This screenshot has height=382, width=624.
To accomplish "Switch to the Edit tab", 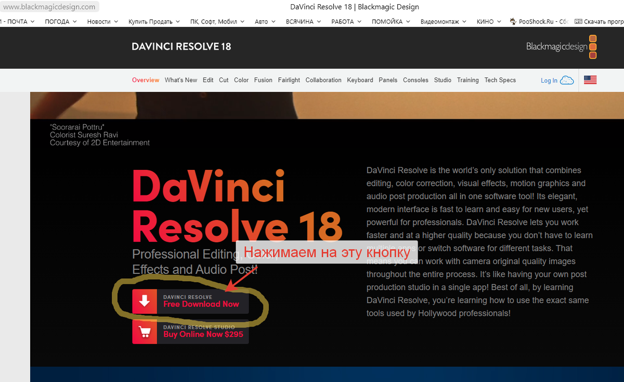I will 208,80.
